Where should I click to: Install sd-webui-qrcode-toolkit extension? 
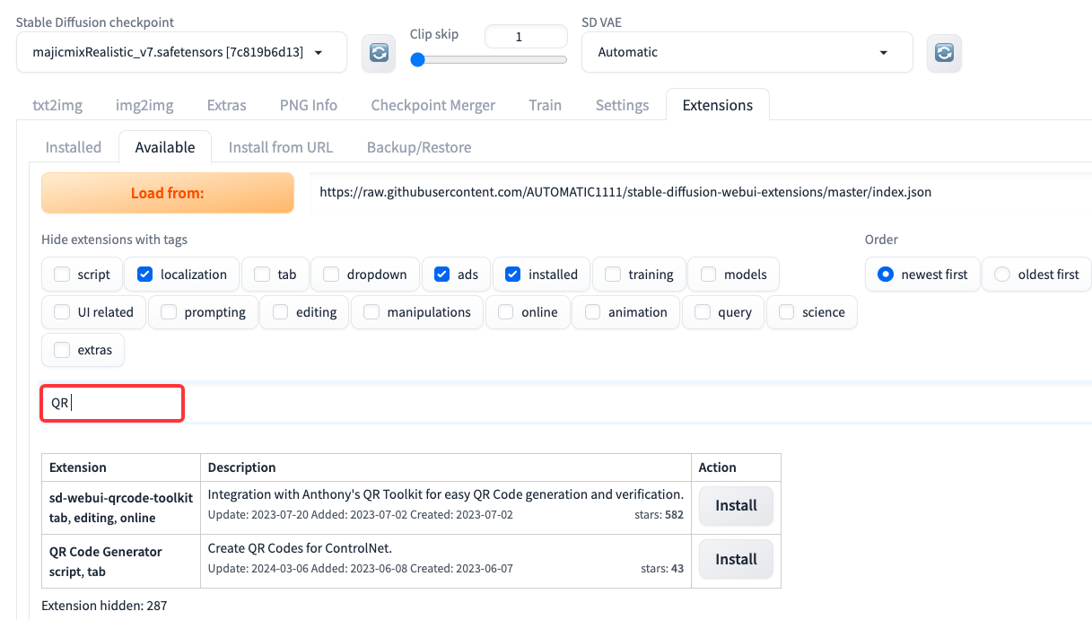pyautogui.click(x=736, y=506)
